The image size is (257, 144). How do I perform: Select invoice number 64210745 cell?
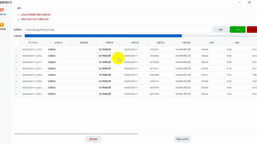161,88
